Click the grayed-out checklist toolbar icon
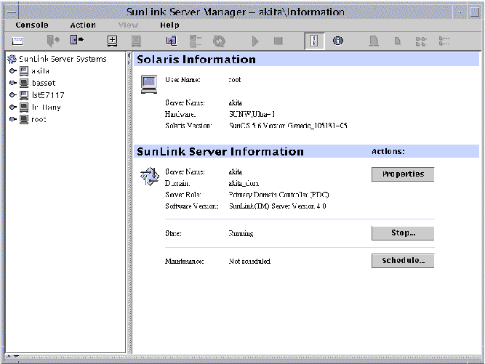485x364 pixels. (195, 41)
